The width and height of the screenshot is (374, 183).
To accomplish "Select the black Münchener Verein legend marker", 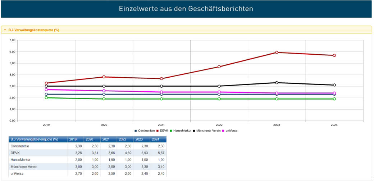I will click(194, 131).
